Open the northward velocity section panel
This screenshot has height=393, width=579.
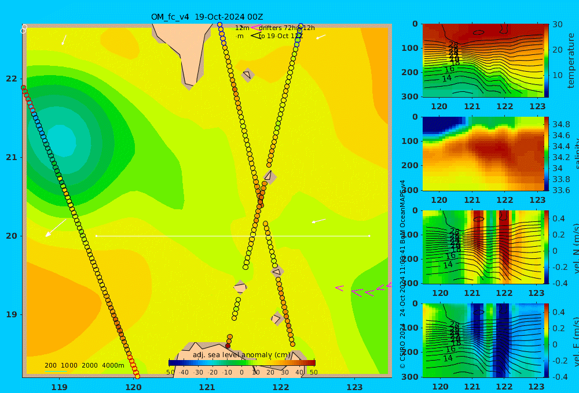tap(483, 247)
